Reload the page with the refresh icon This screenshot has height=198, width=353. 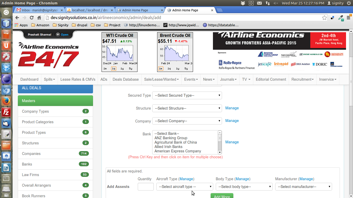click(x=32, y=18)
